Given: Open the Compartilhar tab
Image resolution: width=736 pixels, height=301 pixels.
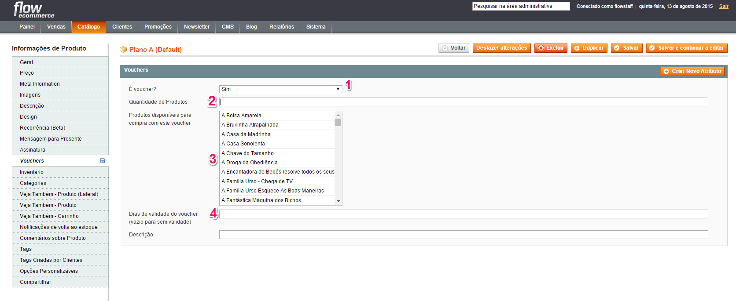Looking at the screenshot, I should 60,282.
